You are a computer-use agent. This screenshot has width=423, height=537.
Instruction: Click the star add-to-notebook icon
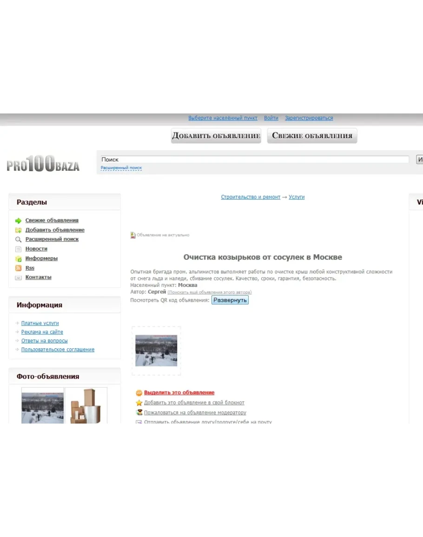coord(139,403)
